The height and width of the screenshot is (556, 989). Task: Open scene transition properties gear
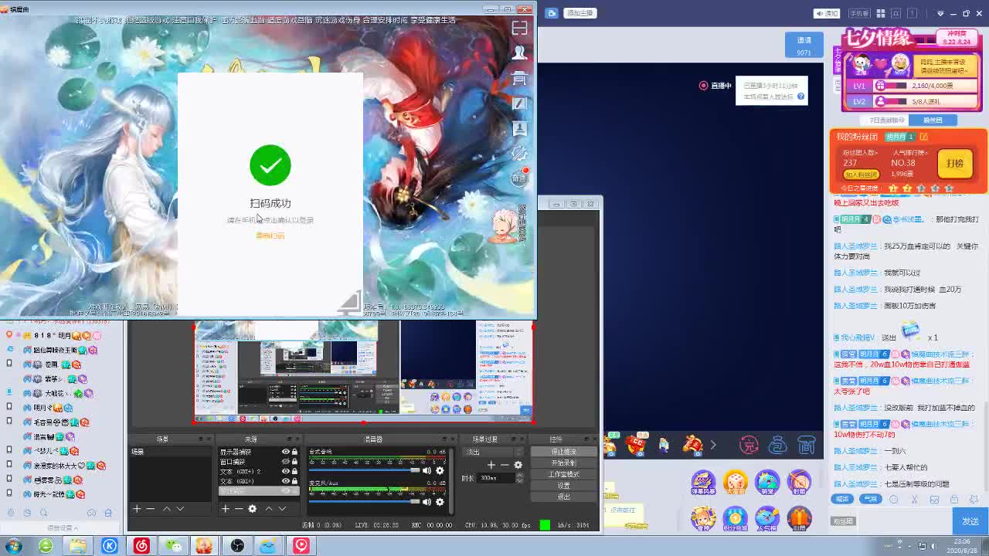pyautogui.click(x=518, y=465)
